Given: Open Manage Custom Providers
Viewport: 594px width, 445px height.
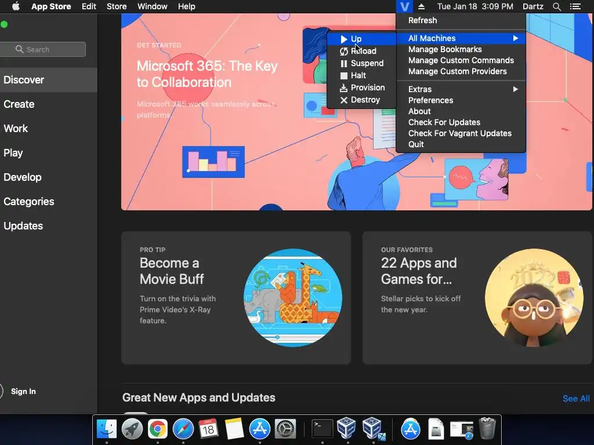Looking at the screenshot, I should click(461, 71).
